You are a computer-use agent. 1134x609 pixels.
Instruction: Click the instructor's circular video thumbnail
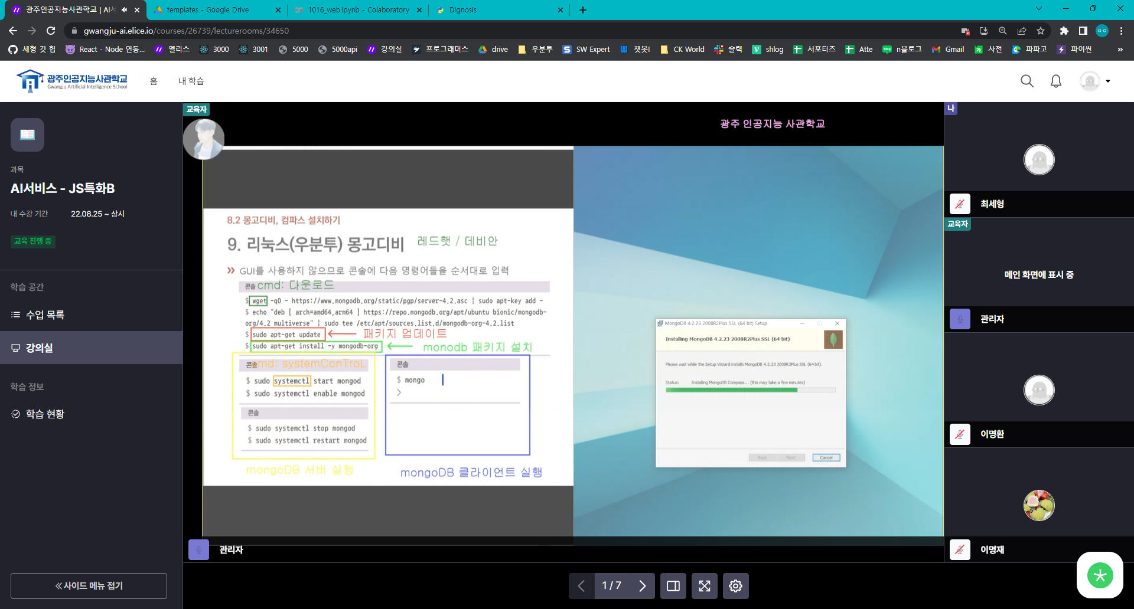point(204,139)
